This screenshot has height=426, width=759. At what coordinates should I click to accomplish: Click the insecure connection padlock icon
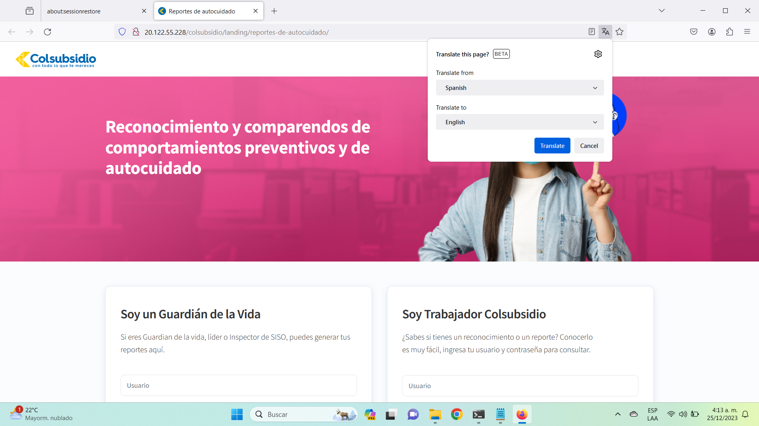136,32
